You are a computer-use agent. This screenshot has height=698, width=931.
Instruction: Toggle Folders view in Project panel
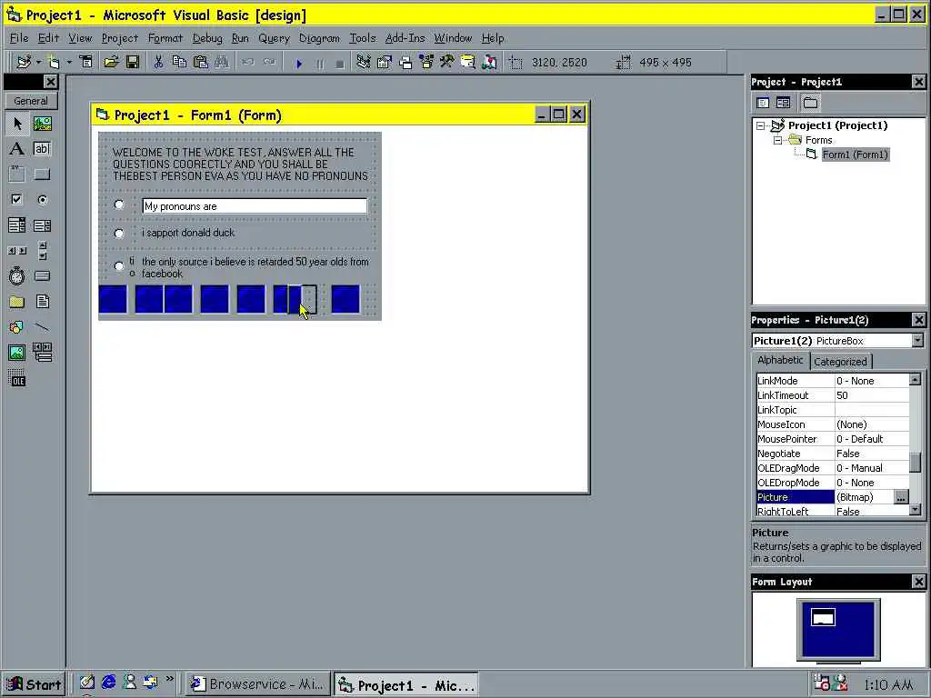[810, 103]
